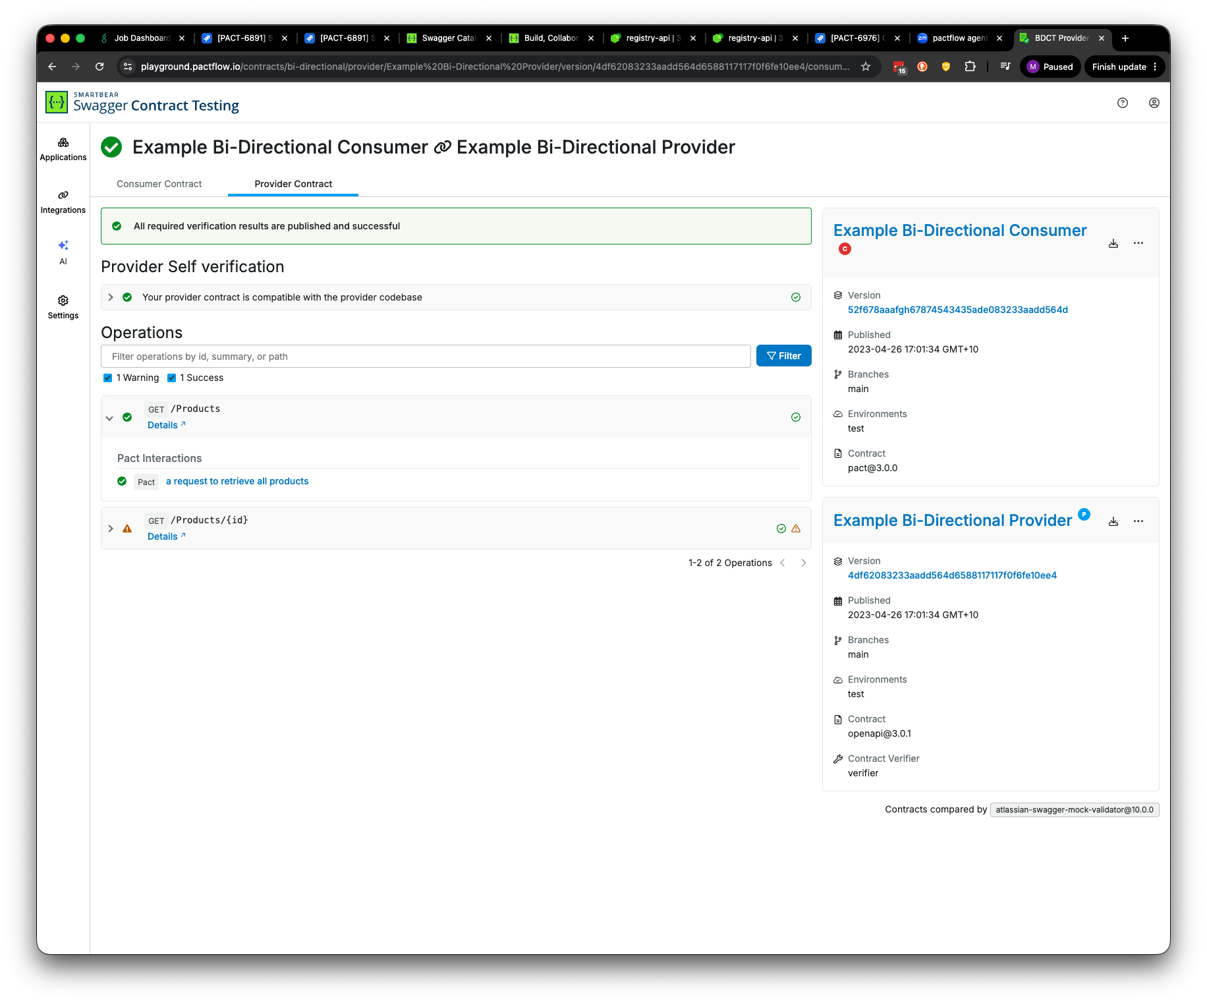Click the Finish update browser button
The height and width of the screenshot is (1003, 1207).
(x=1125, y=67)
